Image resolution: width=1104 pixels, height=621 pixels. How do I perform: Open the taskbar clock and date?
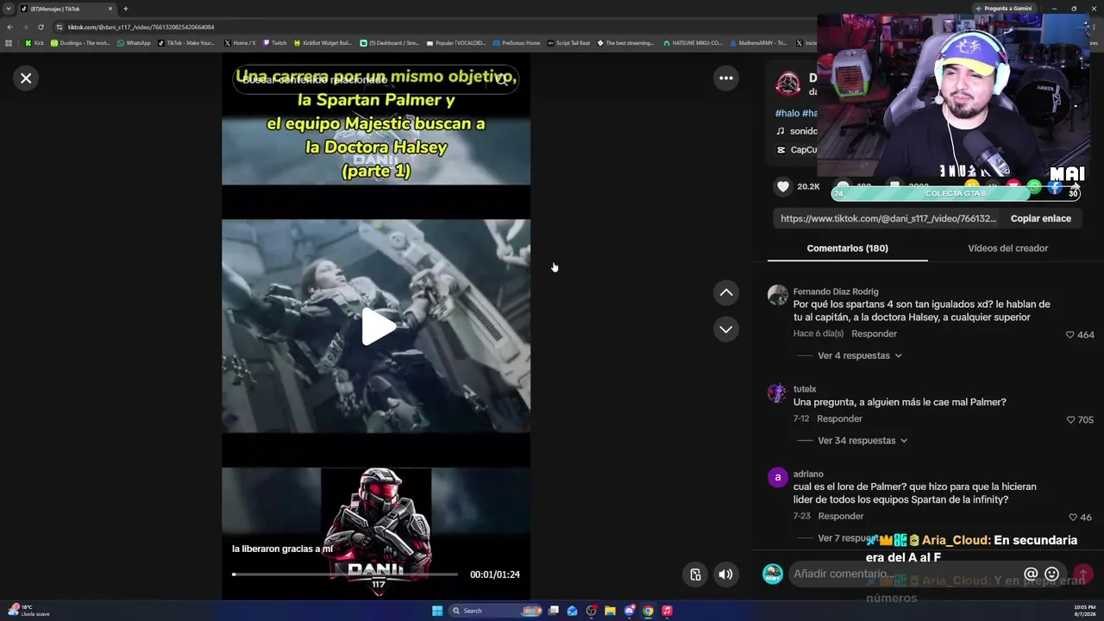tap(1084, 611)
